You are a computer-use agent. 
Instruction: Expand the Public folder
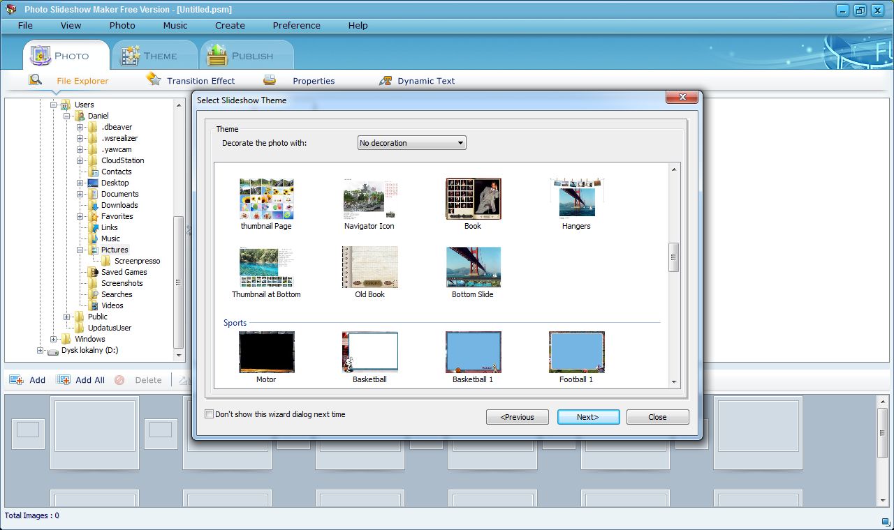[x=67, y=317]
